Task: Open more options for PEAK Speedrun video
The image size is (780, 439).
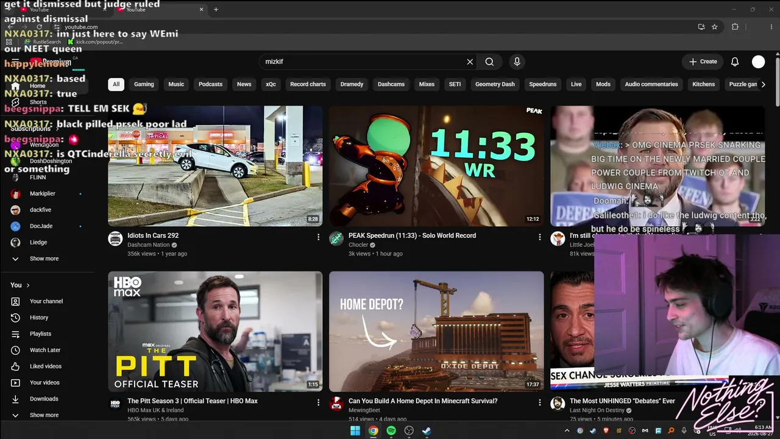Action: point(539,237)
